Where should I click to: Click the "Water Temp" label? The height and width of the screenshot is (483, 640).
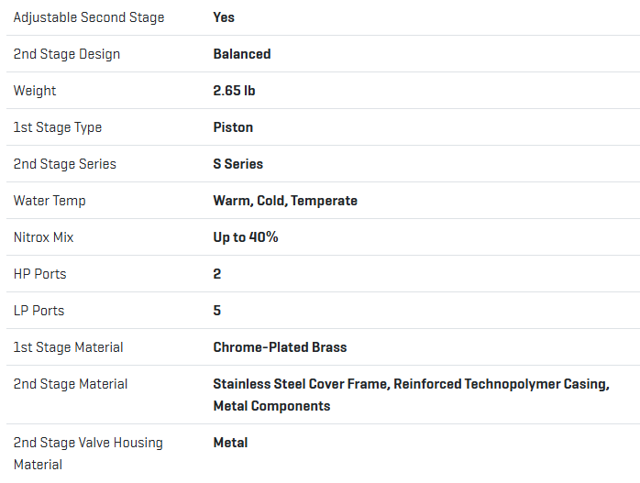50,201
